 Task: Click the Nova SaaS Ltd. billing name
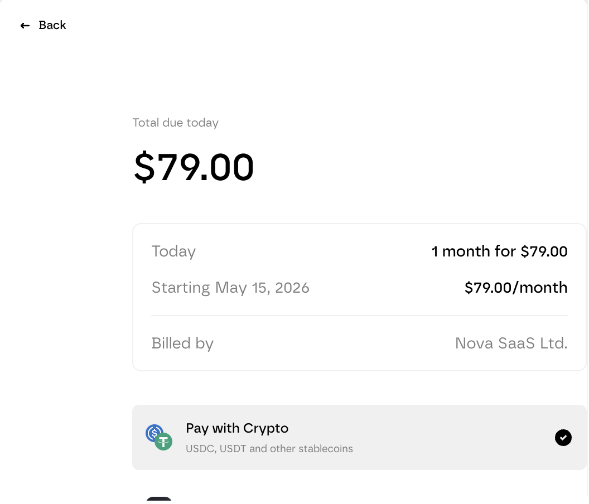(x=511, y=343)
